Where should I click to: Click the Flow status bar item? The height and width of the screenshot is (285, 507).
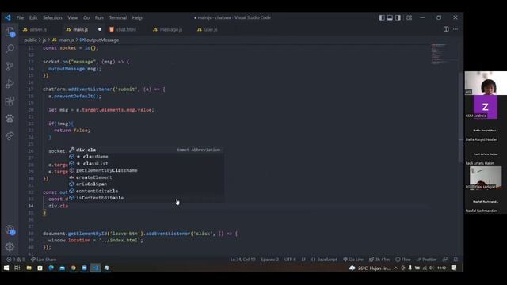pyautogui.click(x=403, y=260)
